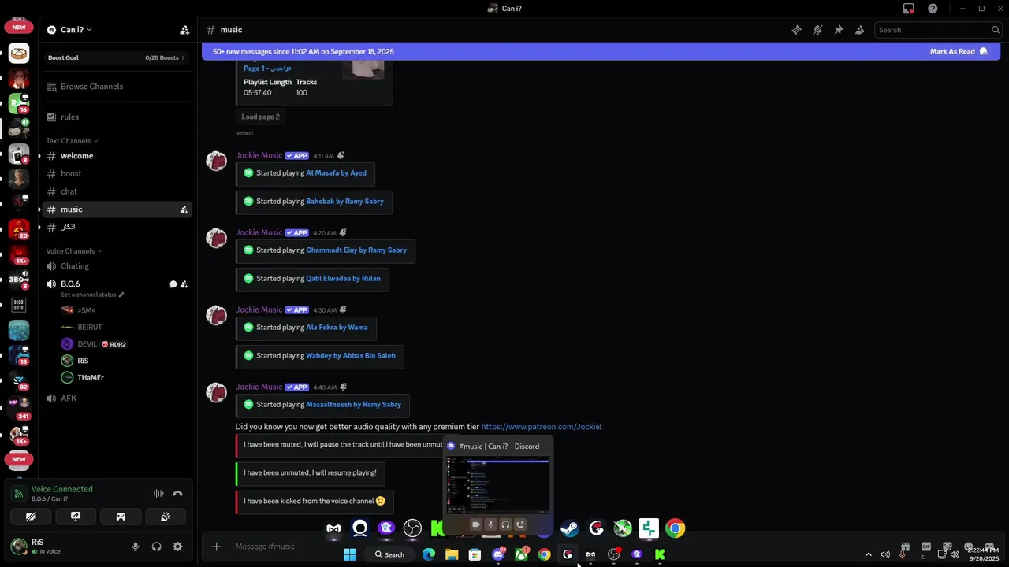Show hidden icons chevron in system tray
1009x567 pixels.
[869, 554]
